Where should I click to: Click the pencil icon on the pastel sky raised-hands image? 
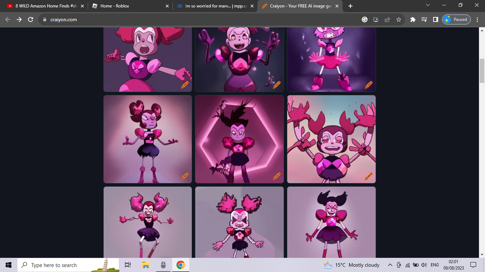point(369,176)
